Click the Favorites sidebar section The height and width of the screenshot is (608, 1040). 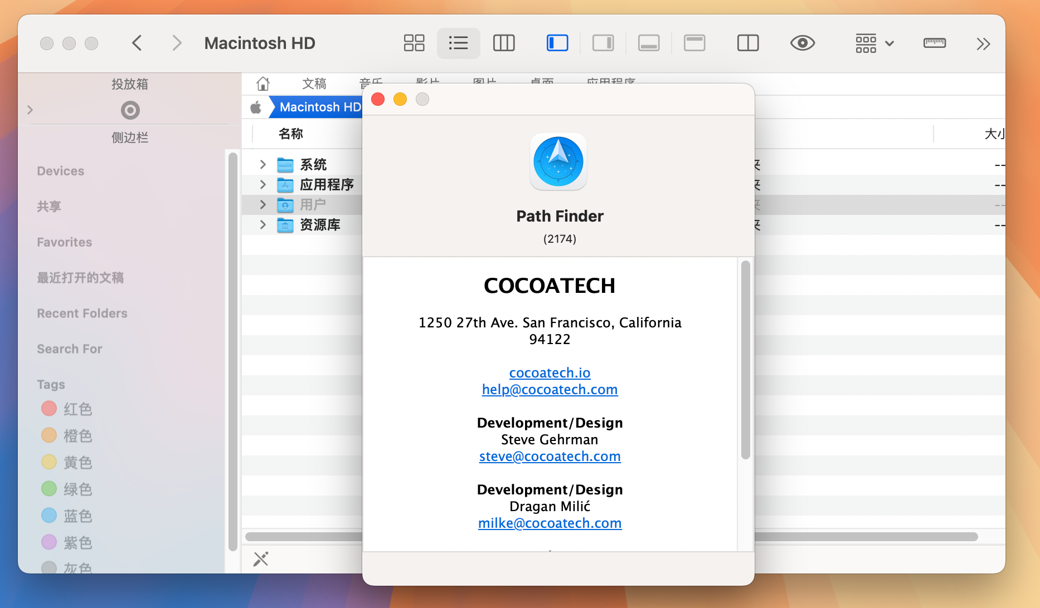65,242
